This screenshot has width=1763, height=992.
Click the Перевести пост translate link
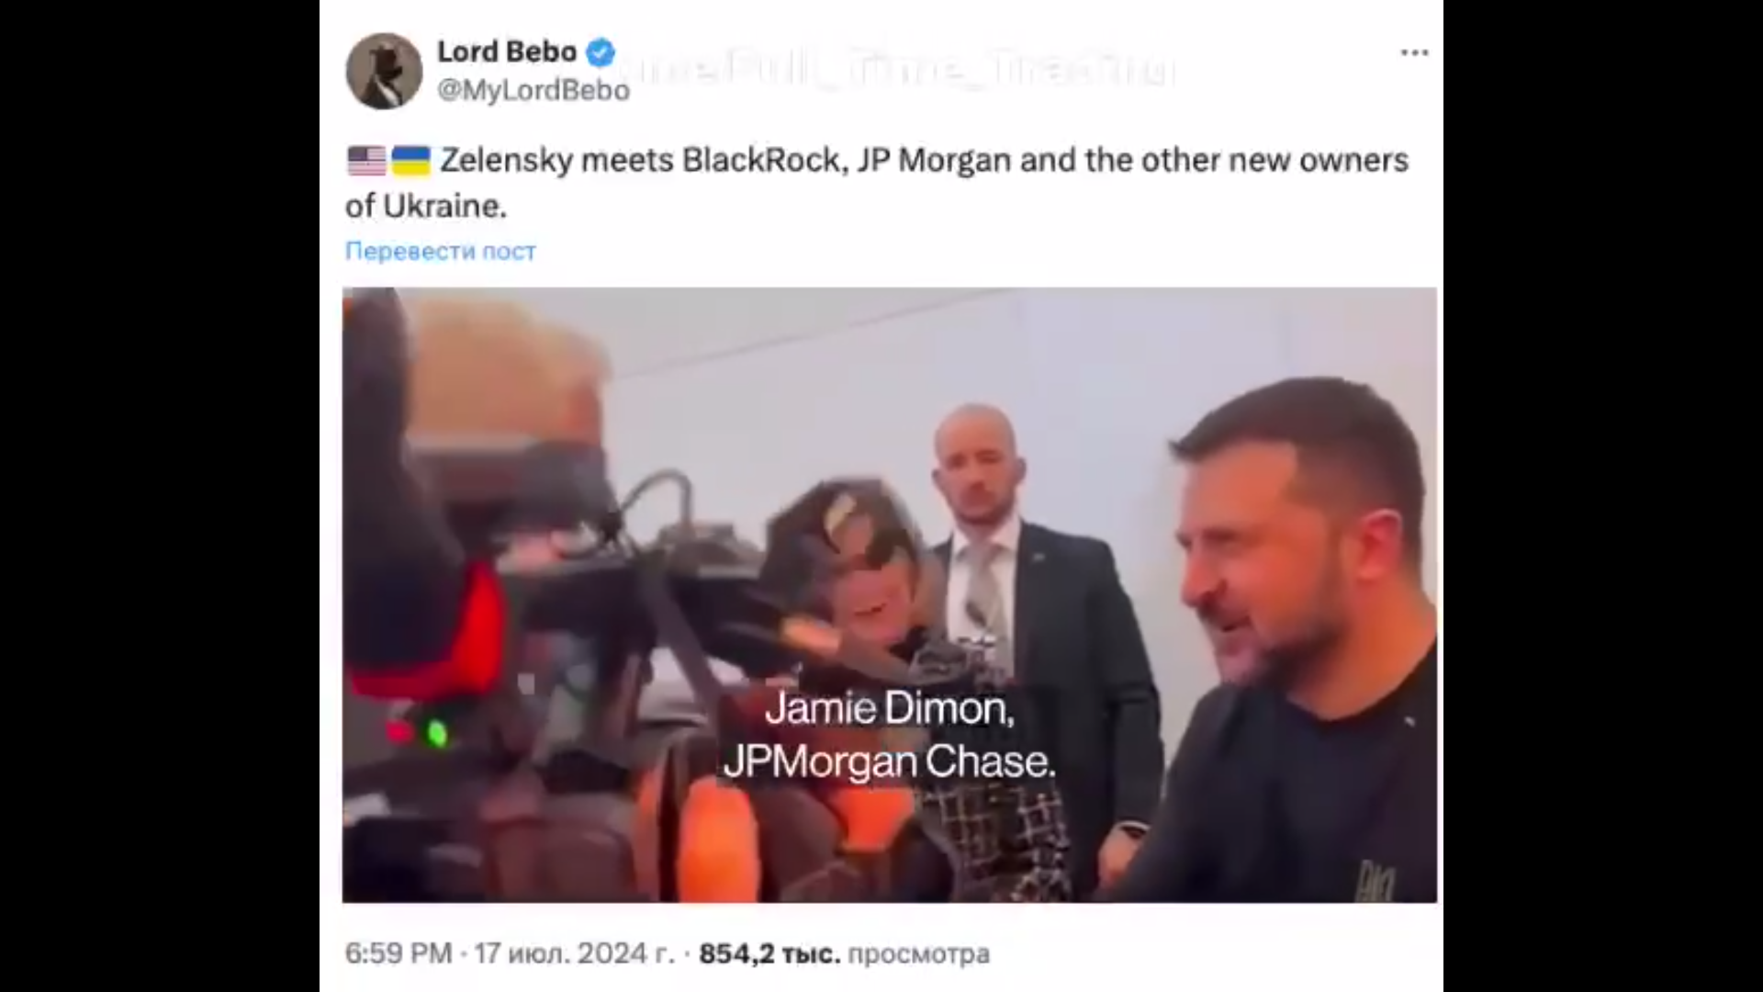441,251
